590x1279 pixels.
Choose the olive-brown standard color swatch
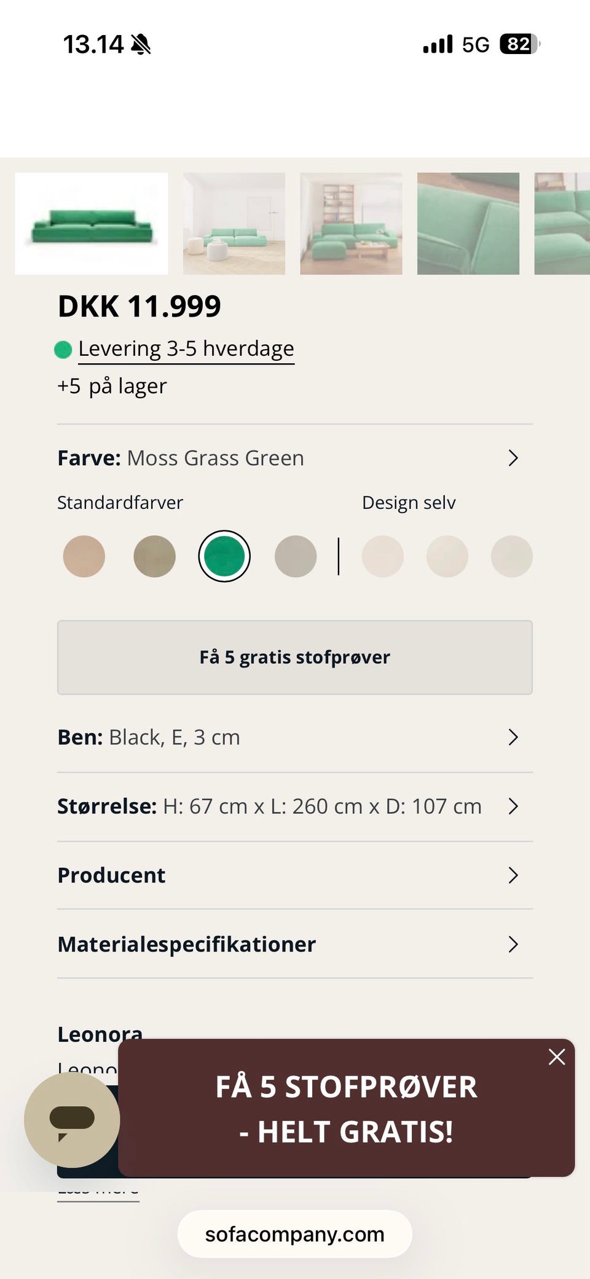[x=154, y=556]
